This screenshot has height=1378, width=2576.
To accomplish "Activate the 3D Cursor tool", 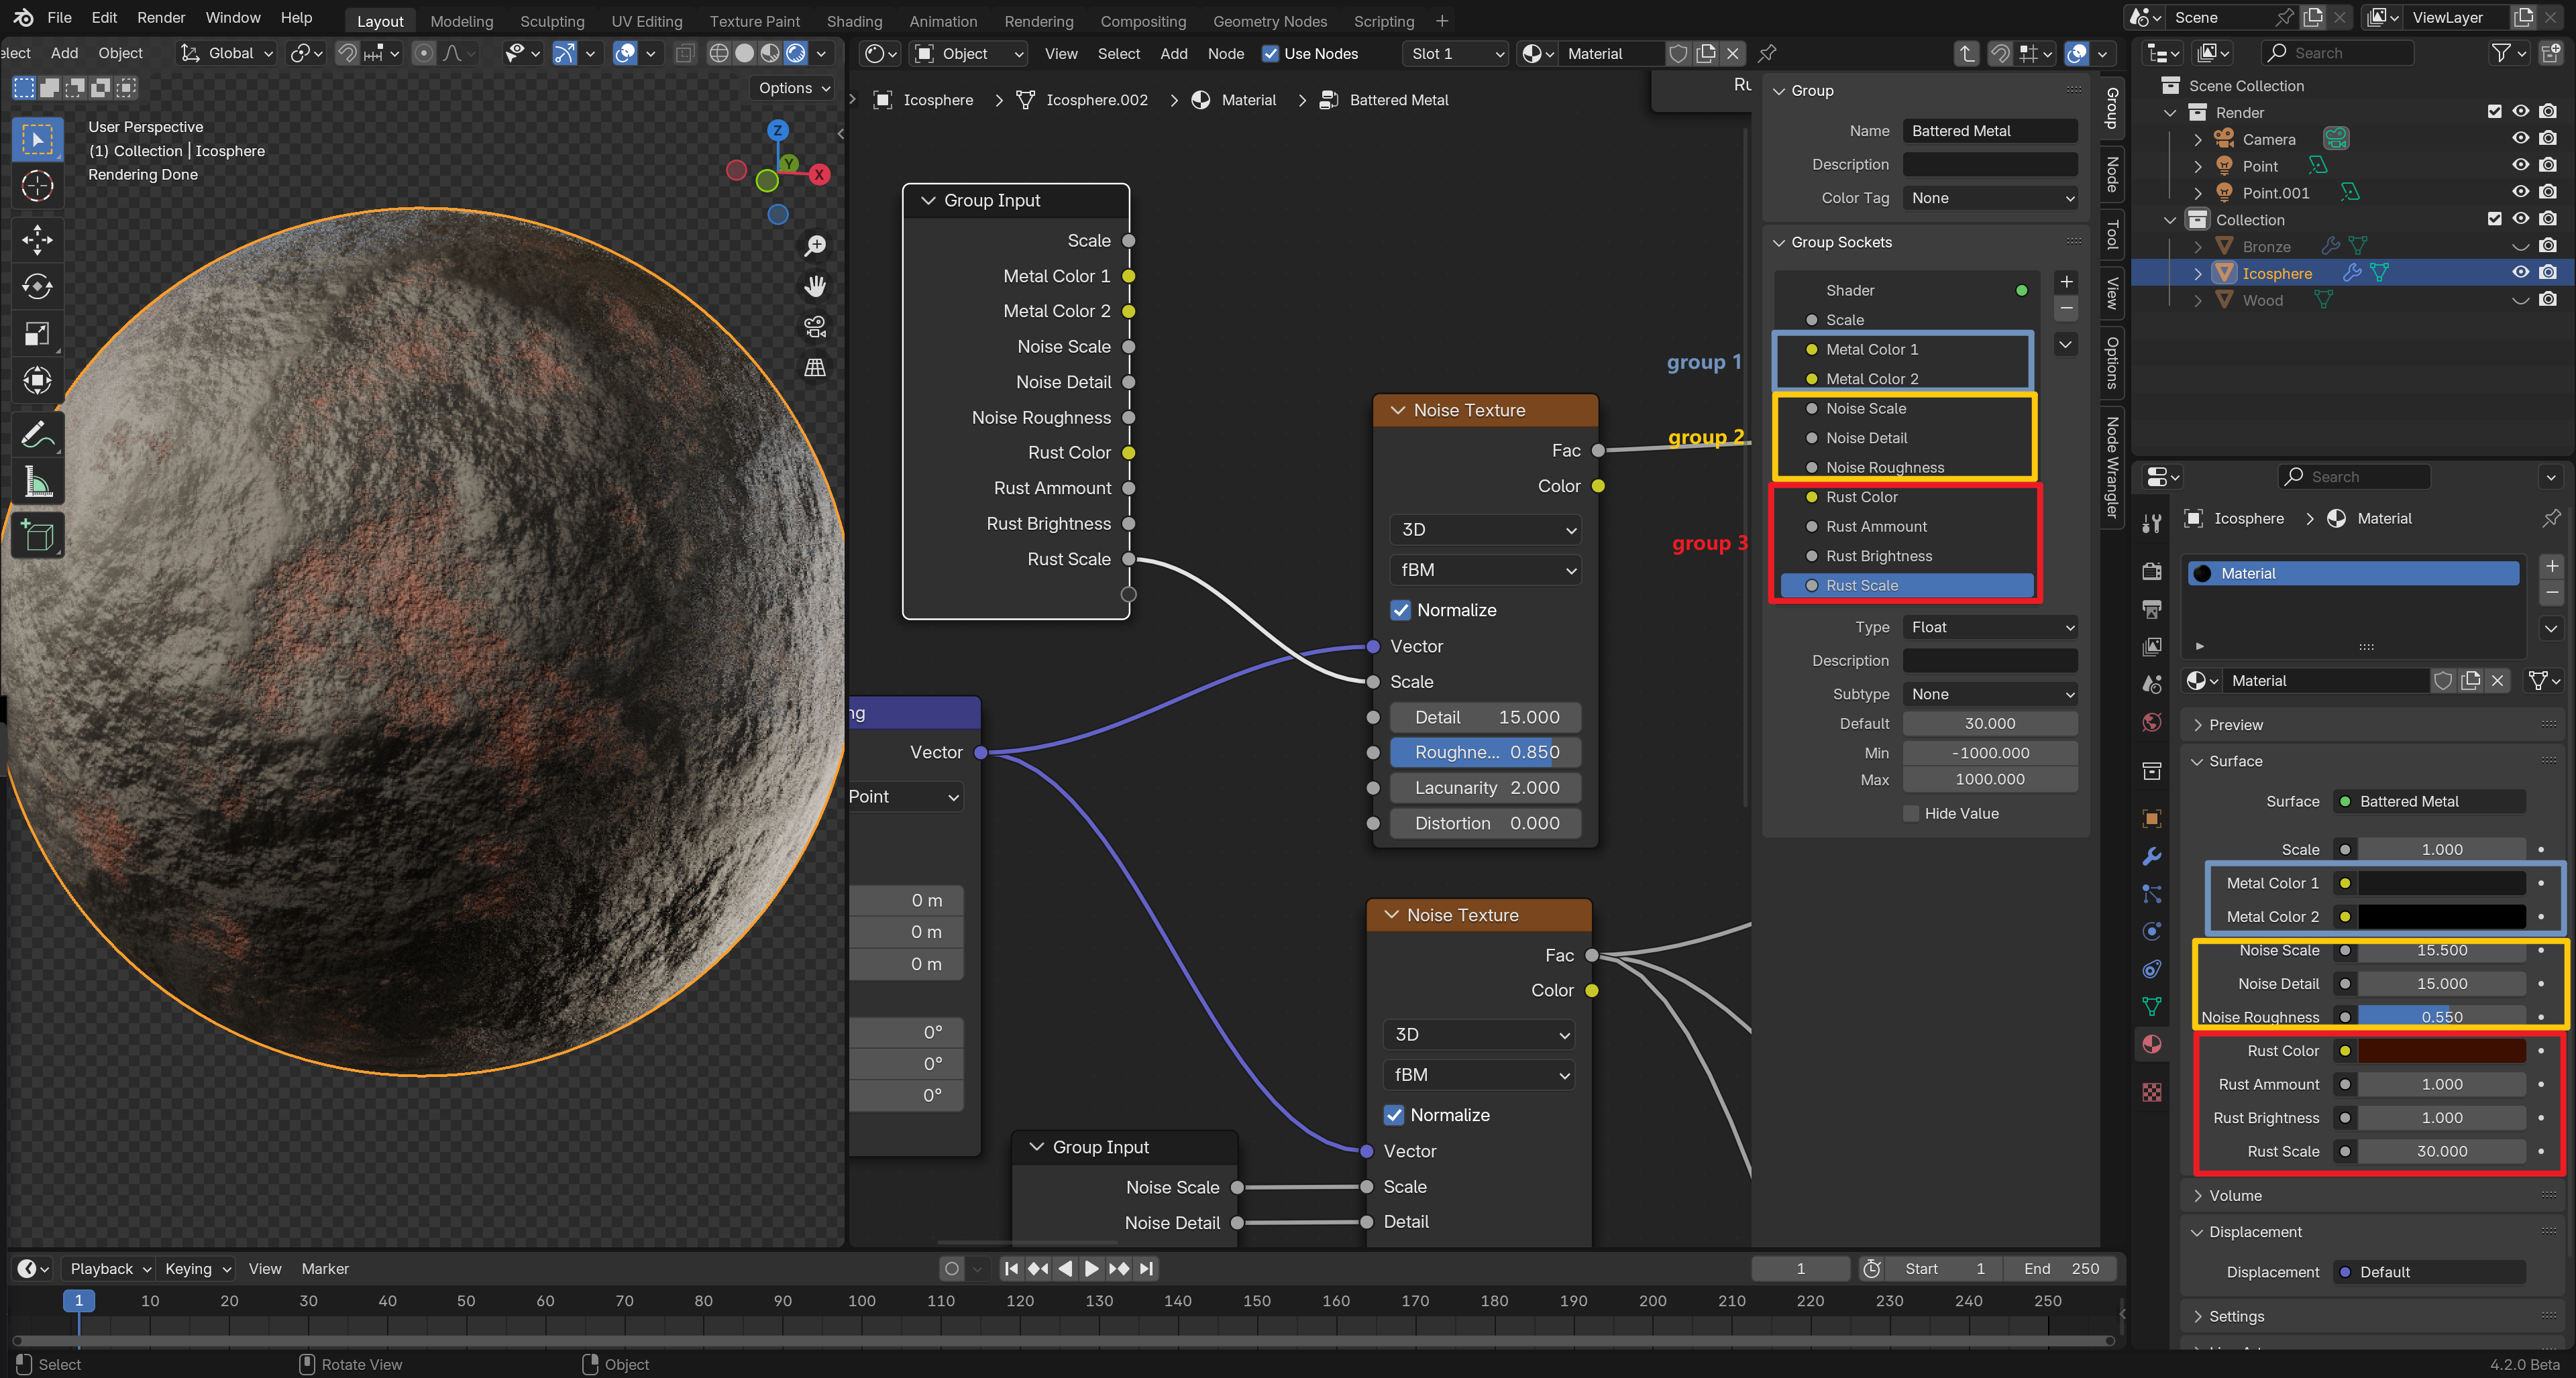I will pyautogui.click(x=37, y=186).
